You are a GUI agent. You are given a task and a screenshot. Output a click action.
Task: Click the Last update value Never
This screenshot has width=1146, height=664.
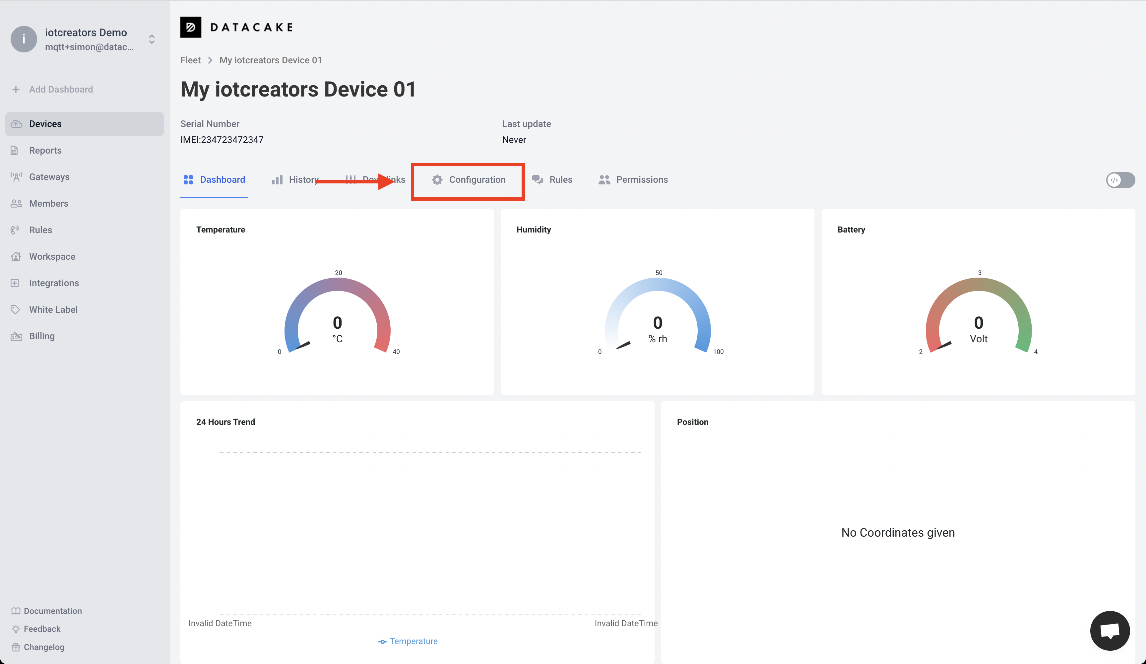pos(514,140)
